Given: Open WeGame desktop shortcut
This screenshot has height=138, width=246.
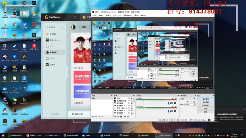Looking at the screenshot, I should [x=24, y=58].
